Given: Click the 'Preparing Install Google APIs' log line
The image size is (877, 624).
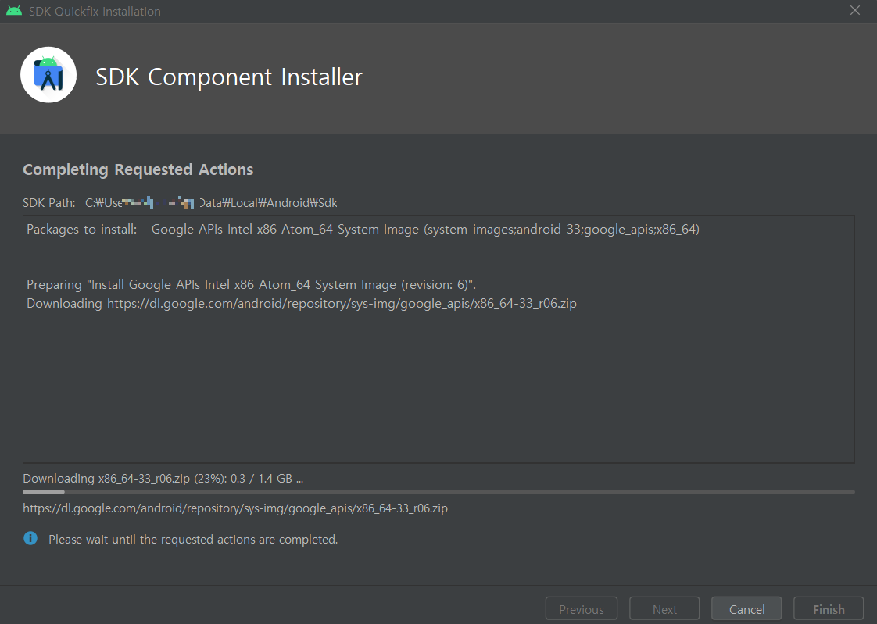Looking at the screenshot, I should tap(251, 284).
